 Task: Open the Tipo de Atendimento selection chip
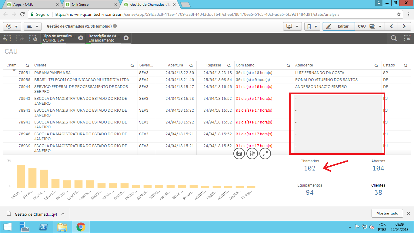click(59, 38)
